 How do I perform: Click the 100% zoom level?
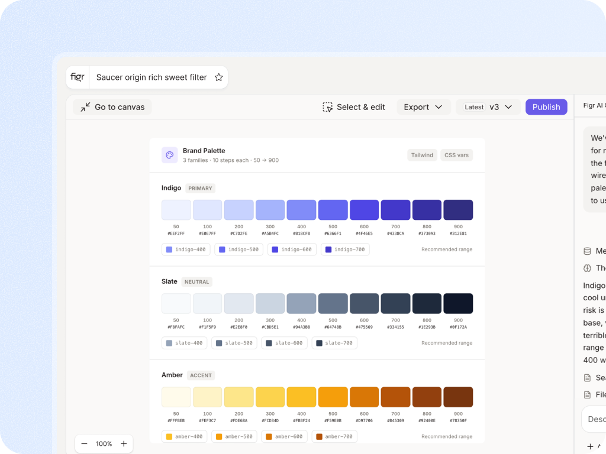[104, 443]
